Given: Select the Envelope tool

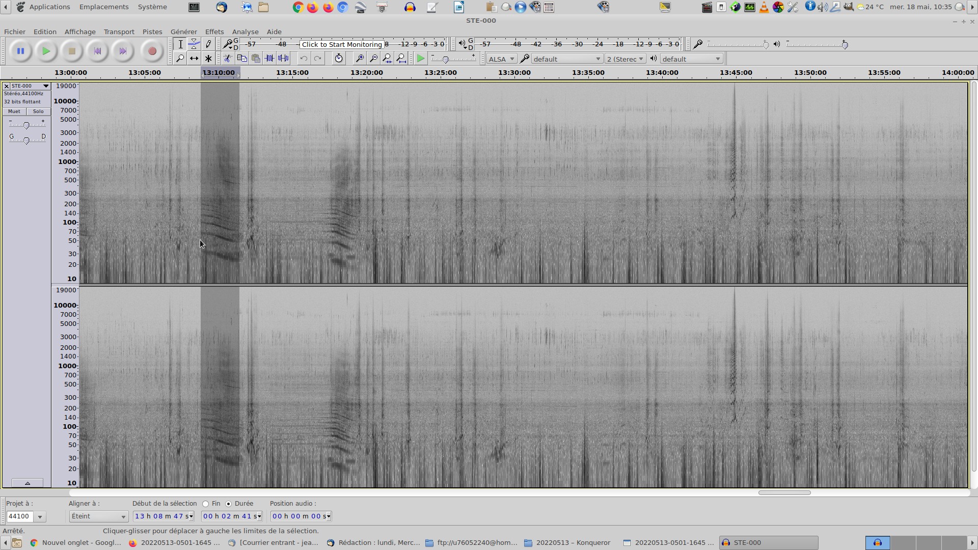Looking at the screenshot, I should point(194,44).
